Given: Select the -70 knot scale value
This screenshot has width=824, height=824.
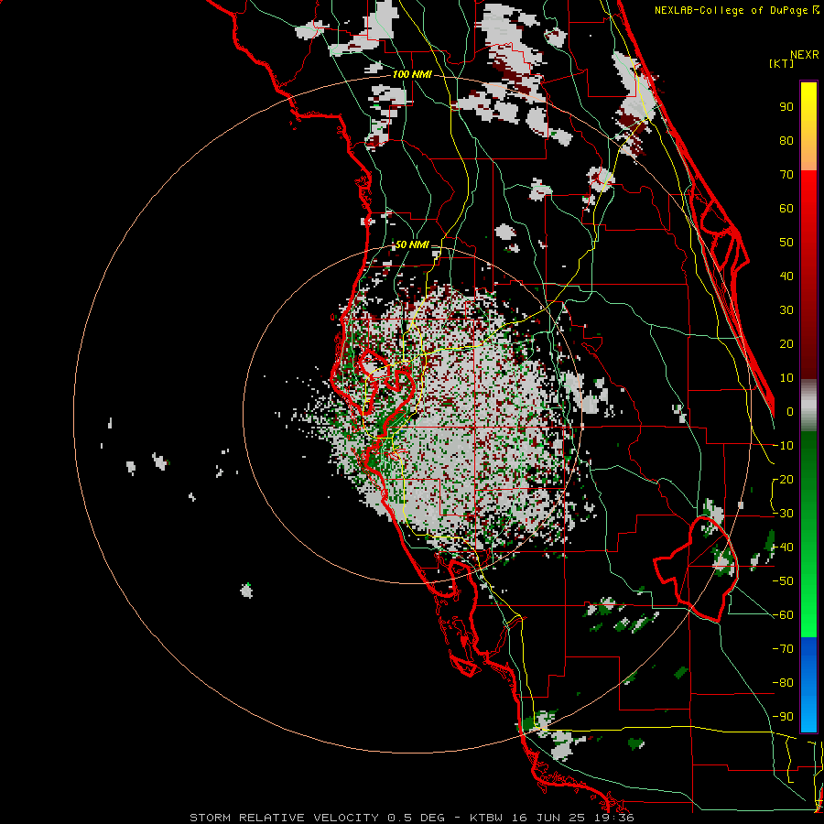Looking at the screenshot, I should click(x=783, y=649).
